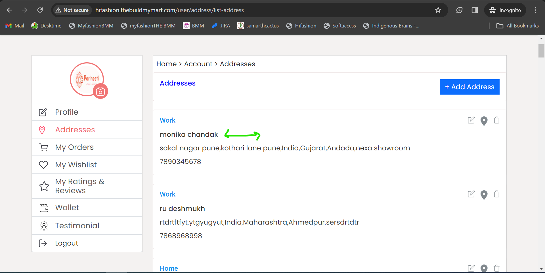
Task: Expand All Bookmarks folder
Action: click(517, 26)
